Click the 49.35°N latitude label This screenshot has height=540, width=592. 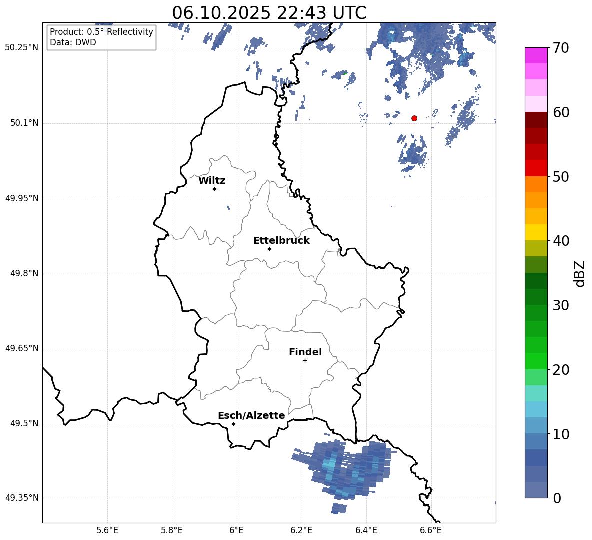[x=21, y=498]
